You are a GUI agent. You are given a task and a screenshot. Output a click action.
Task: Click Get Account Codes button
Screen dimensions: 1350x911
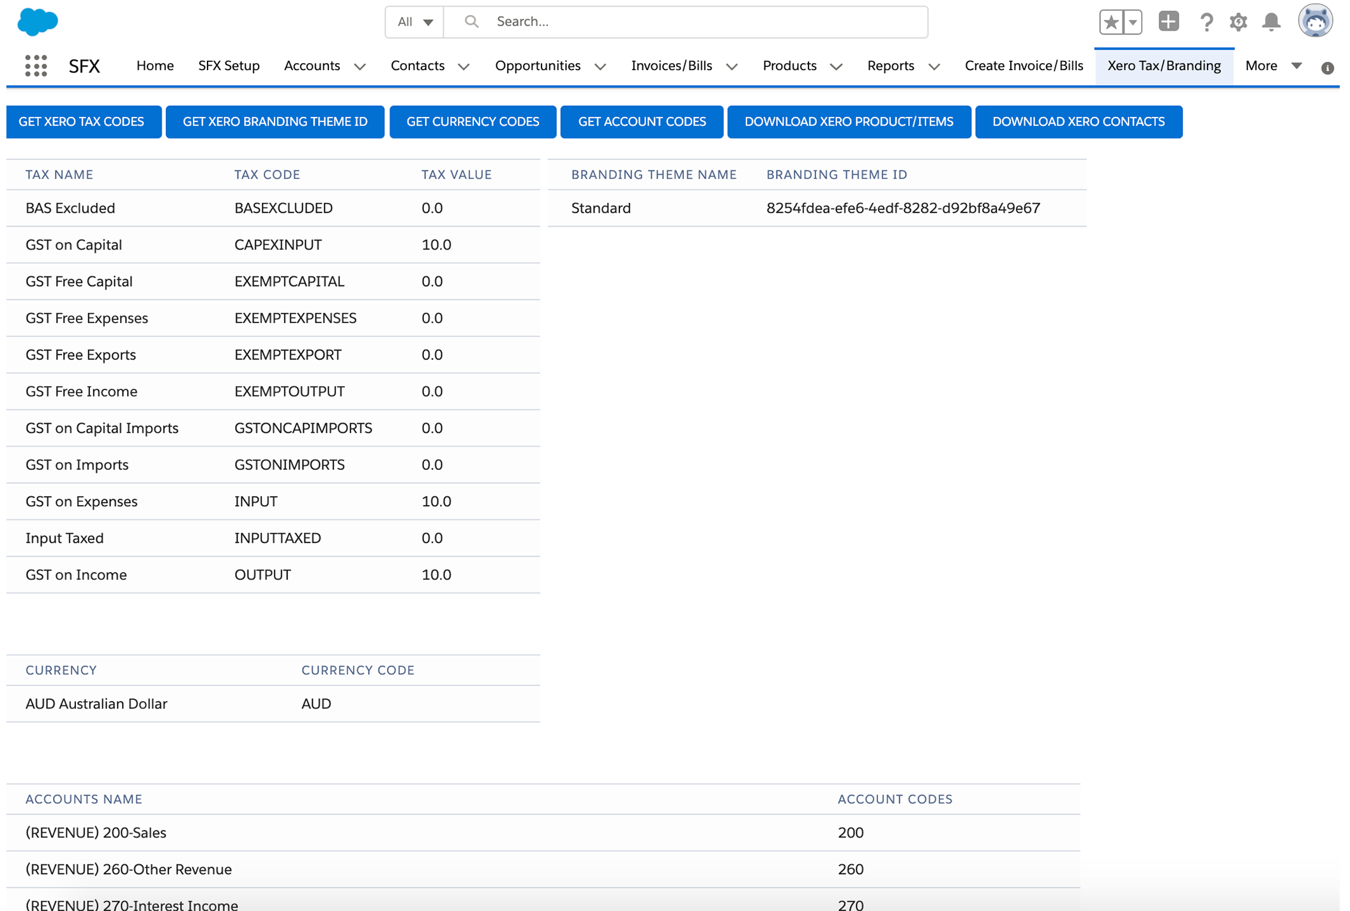(x=642, y=122)
